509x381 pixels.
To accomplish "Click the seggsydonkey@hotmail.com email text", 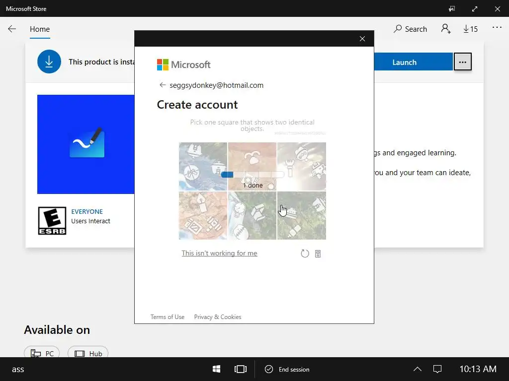I will (x=217, y=85).
